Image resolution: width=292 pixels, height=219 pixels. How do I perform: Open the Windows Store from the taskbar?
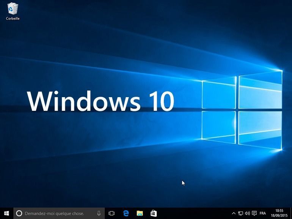click(154, 213)
